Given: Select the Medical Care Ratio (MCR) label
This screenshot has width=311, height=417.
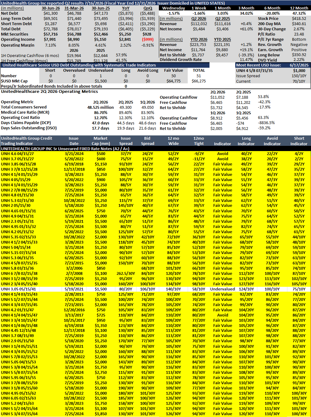Looking at the screenshot, I should (x=25, y=112).
